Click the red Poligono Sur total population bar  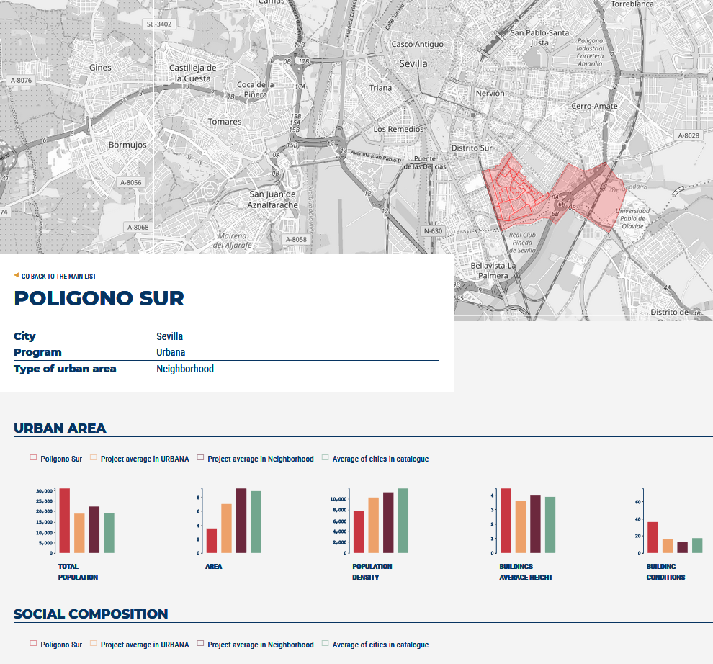(65, 521)
